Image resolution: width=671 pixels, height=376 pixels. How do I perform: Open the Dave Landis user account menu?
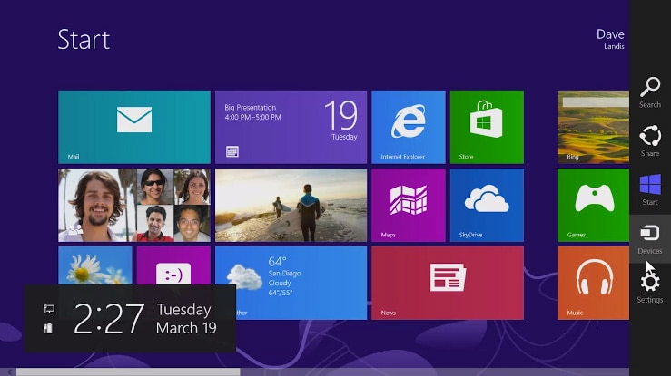pos(610,39)
